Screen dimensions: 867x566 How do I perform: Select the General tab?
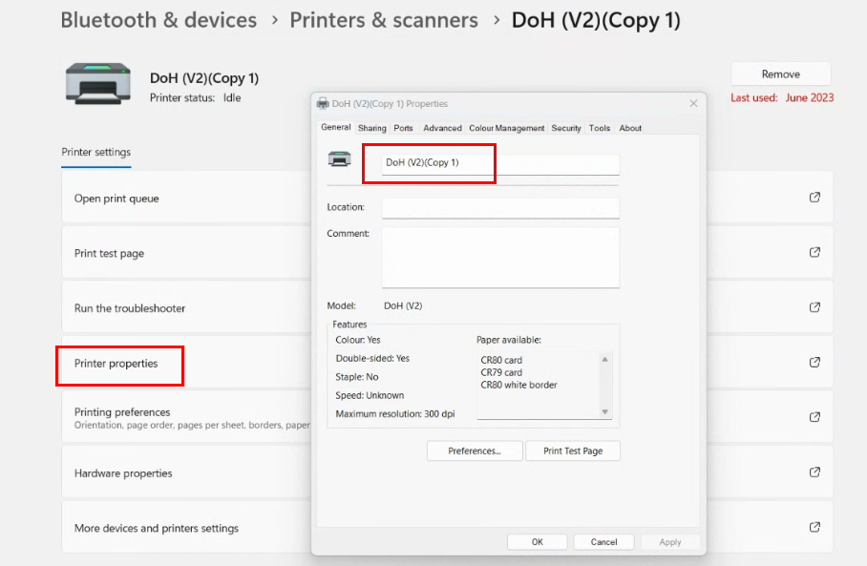(x=336, y=127)
